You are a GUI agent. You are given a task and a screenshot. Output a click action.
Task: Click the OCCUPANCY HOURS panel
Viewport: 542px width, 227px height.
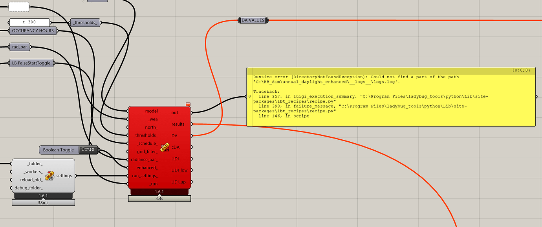click(33, 31)
